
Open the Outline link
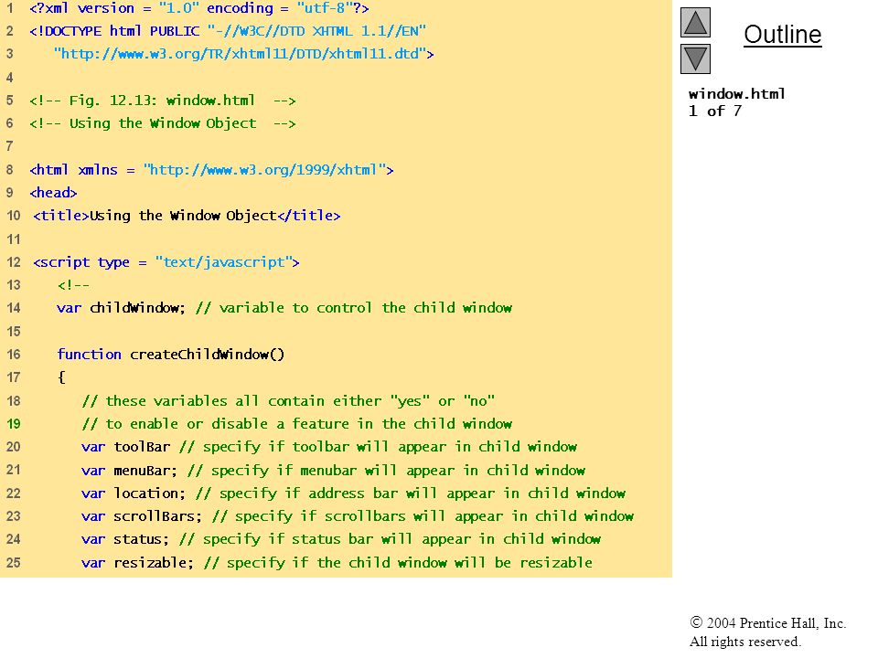[782, 35]
